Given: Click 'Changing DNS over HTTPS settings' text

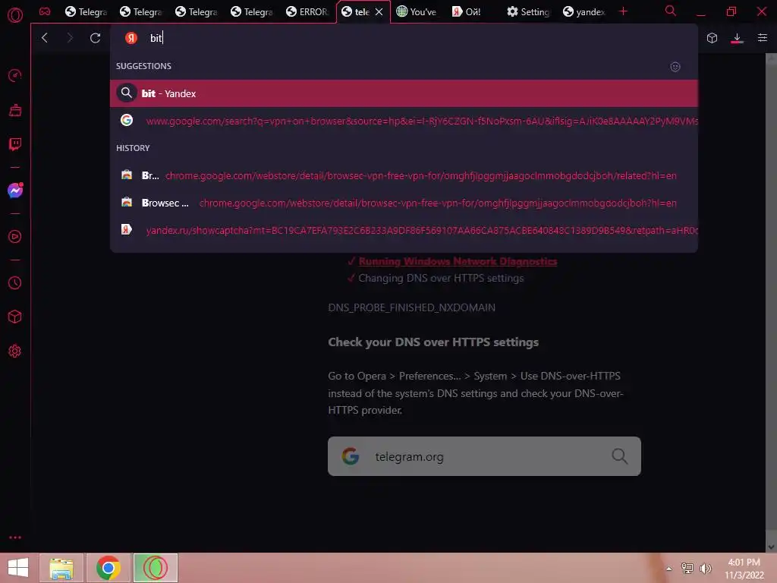Looking at the screenshot, I should point(441,278).
